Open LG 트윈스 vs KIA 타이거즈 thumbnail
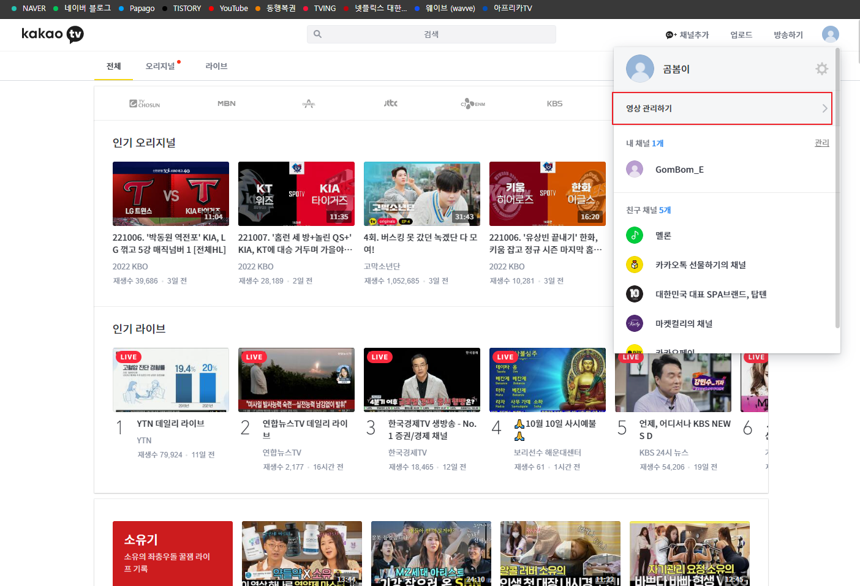The width and height of the screenshot is (860, 586). click(171, 193)
